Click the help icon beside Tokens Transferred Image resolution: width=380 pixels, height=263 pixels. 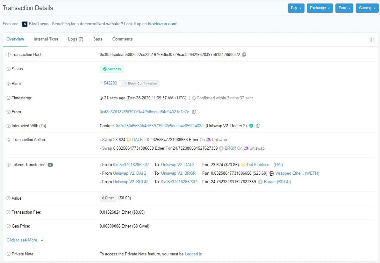click(9, 165)
